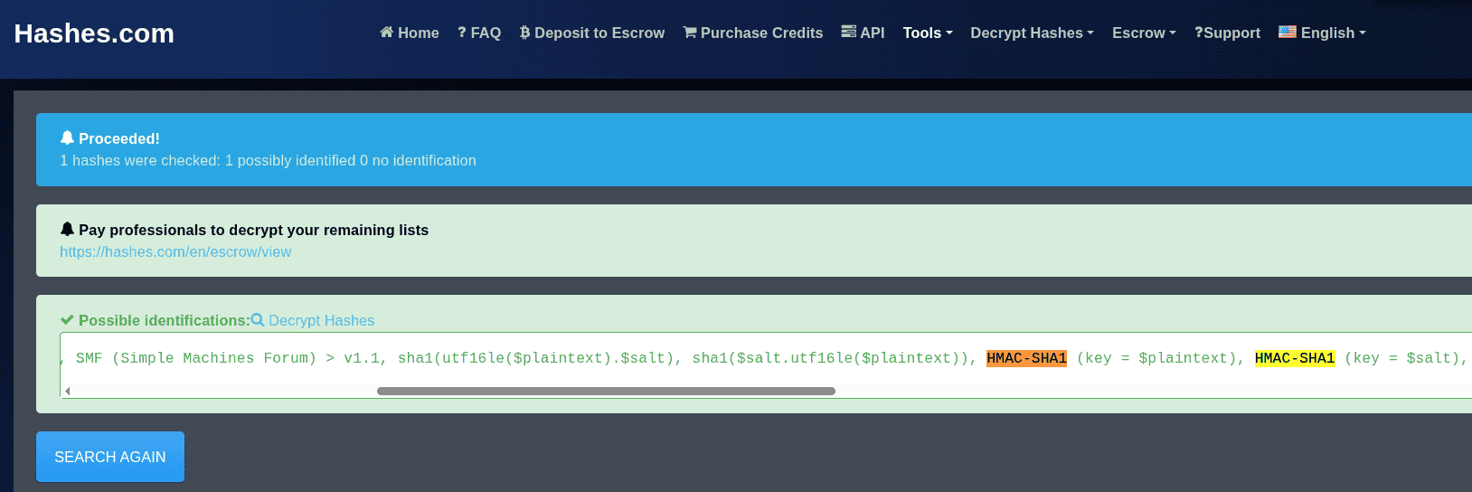The height and width of the screenshot is (492, 1472).
Task: Click the left scroll arrow in results box
Action: coord(68,392)
